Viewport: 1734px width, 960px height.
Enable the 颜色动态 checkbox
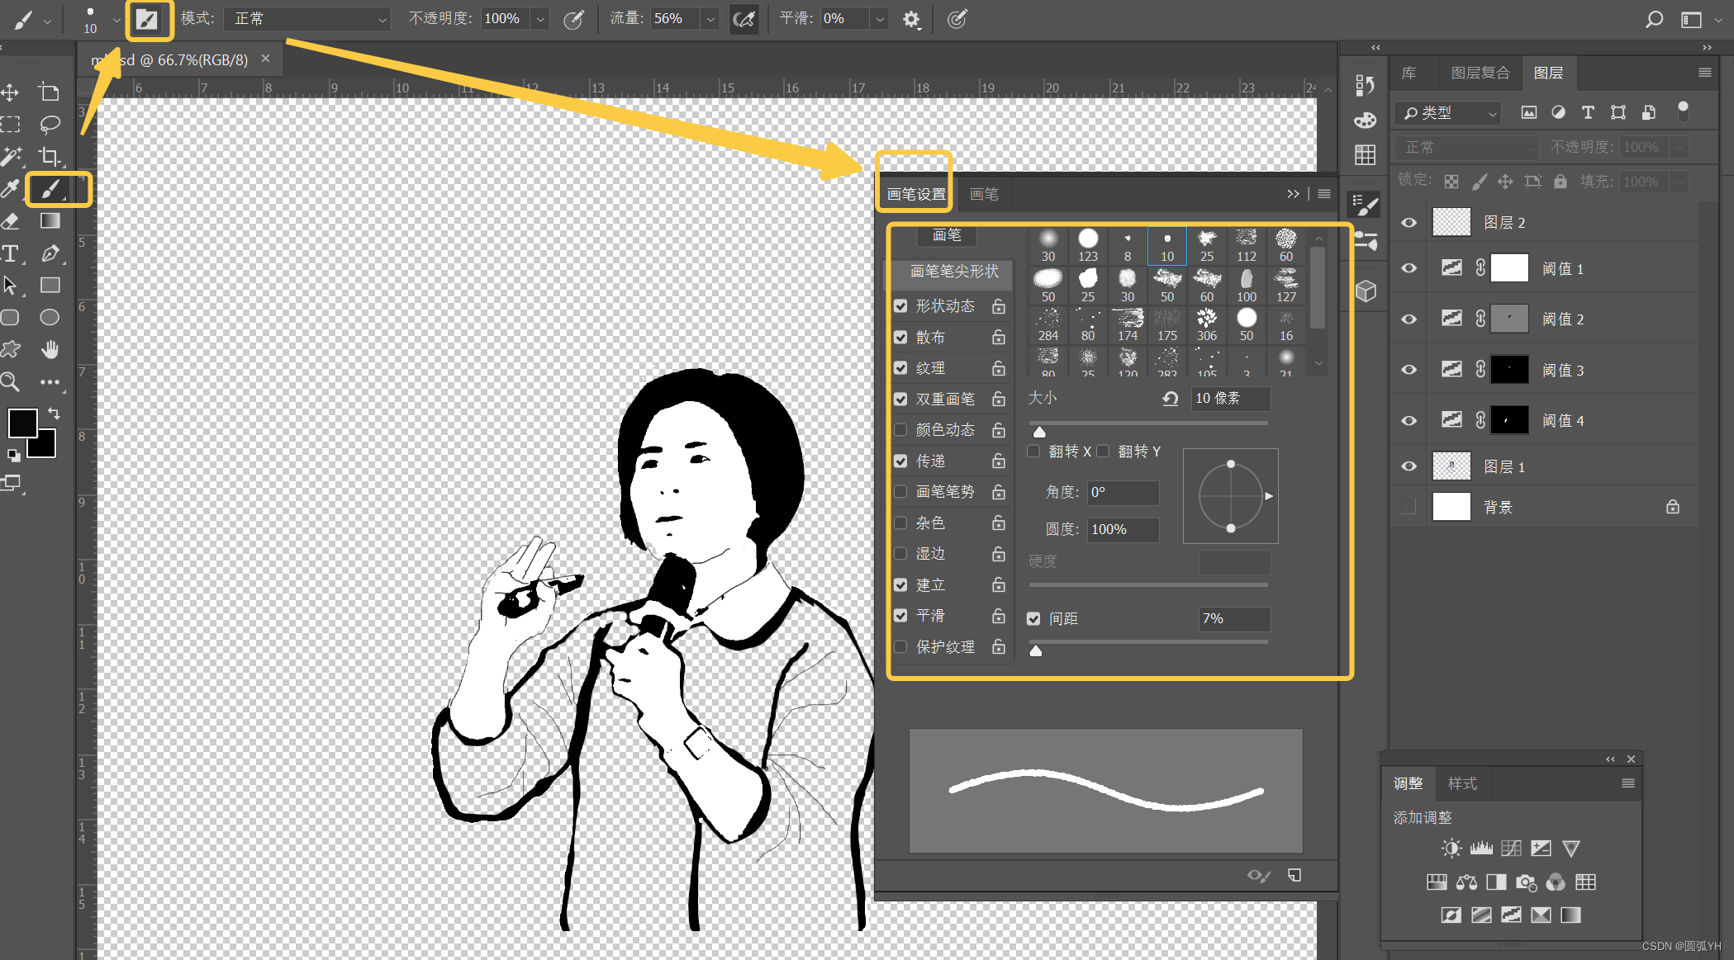tap(900, 429)
